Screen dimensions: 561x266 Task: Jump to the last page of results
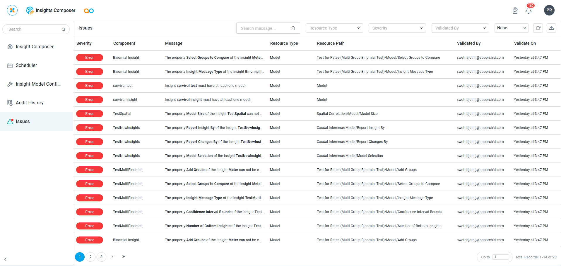[x=124, y=257]
